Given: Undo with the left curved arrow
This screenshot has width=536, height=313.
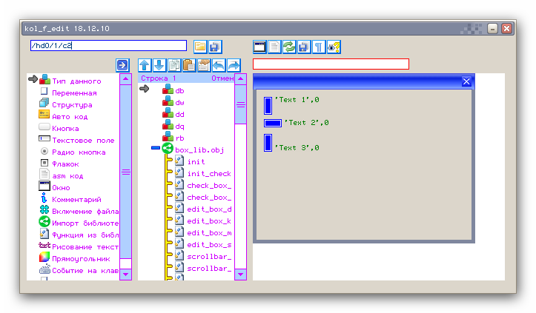Looking at the screenshot, I should pos(219,65).
